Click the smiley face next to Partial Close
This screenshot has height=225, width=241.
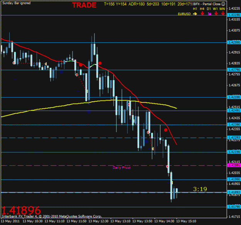[223, 4]
